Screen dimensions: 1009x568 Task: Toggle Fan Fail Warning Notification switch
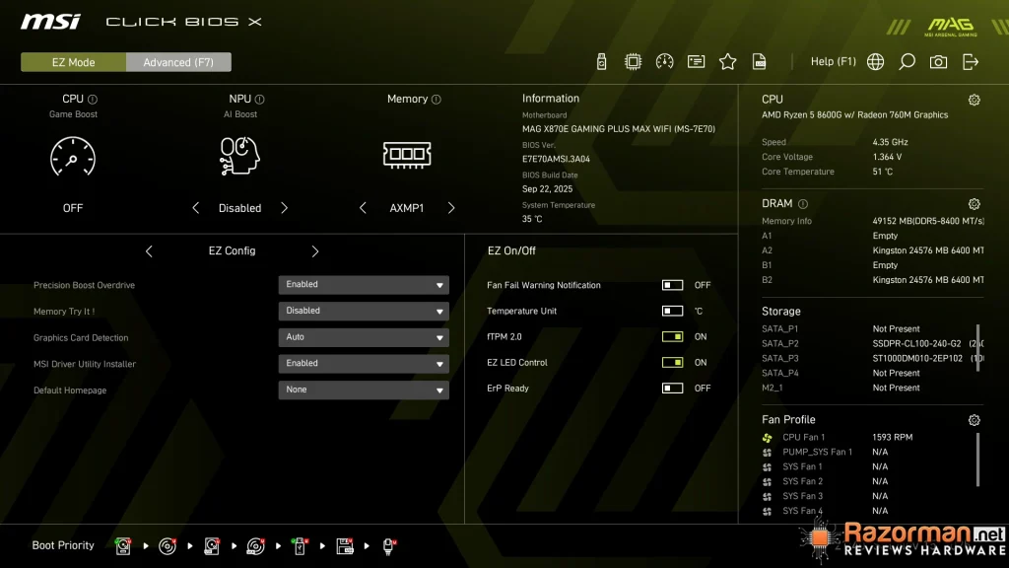tap(672, 285)
